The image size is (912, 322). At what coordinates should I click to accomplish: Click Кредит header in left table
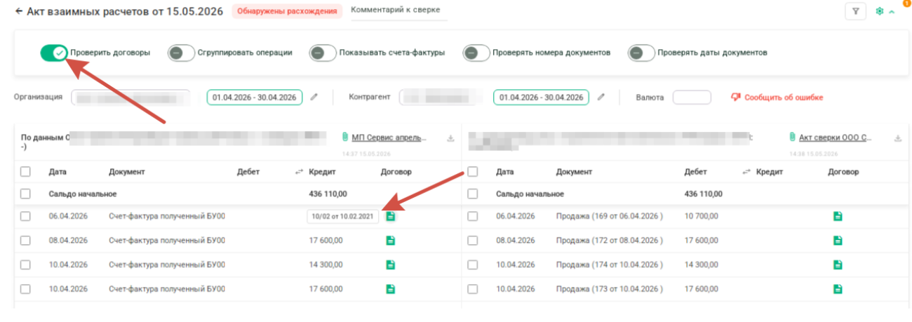[x=322, y=171]
